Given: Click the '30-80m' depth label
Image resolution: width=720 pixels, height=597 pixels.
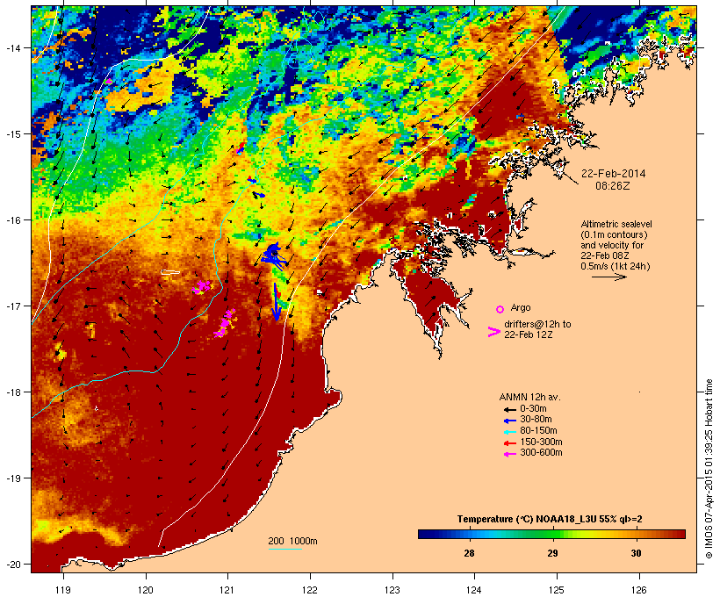Looking at the screenshot, I should point(536,420).
